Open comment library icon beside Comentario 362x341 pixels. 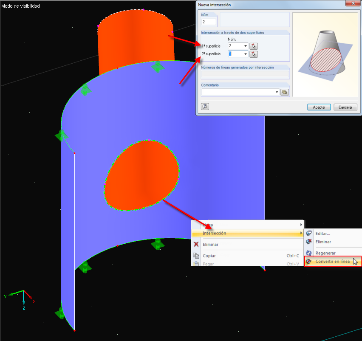click(284, 92)
